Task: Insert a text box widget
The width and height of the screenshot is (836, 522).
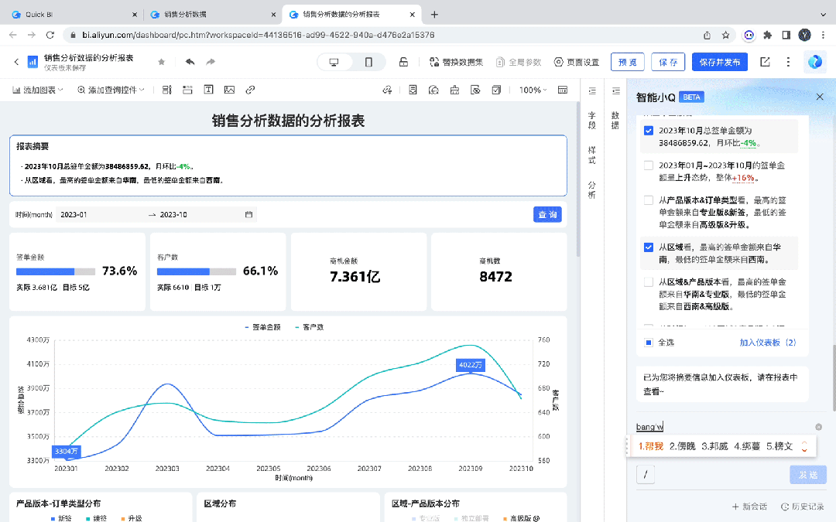Action: tap(208, 90)
